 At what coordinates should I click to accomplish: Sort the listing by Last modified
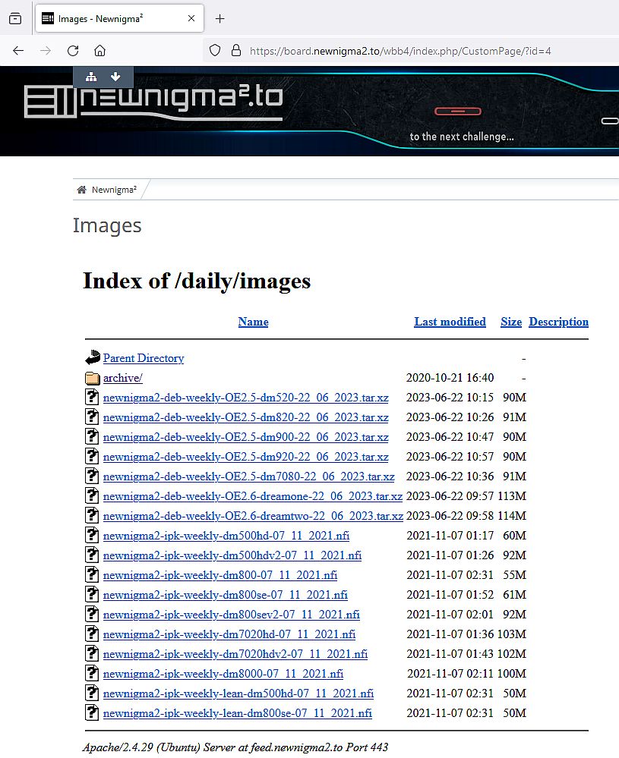tap(450, 322)
